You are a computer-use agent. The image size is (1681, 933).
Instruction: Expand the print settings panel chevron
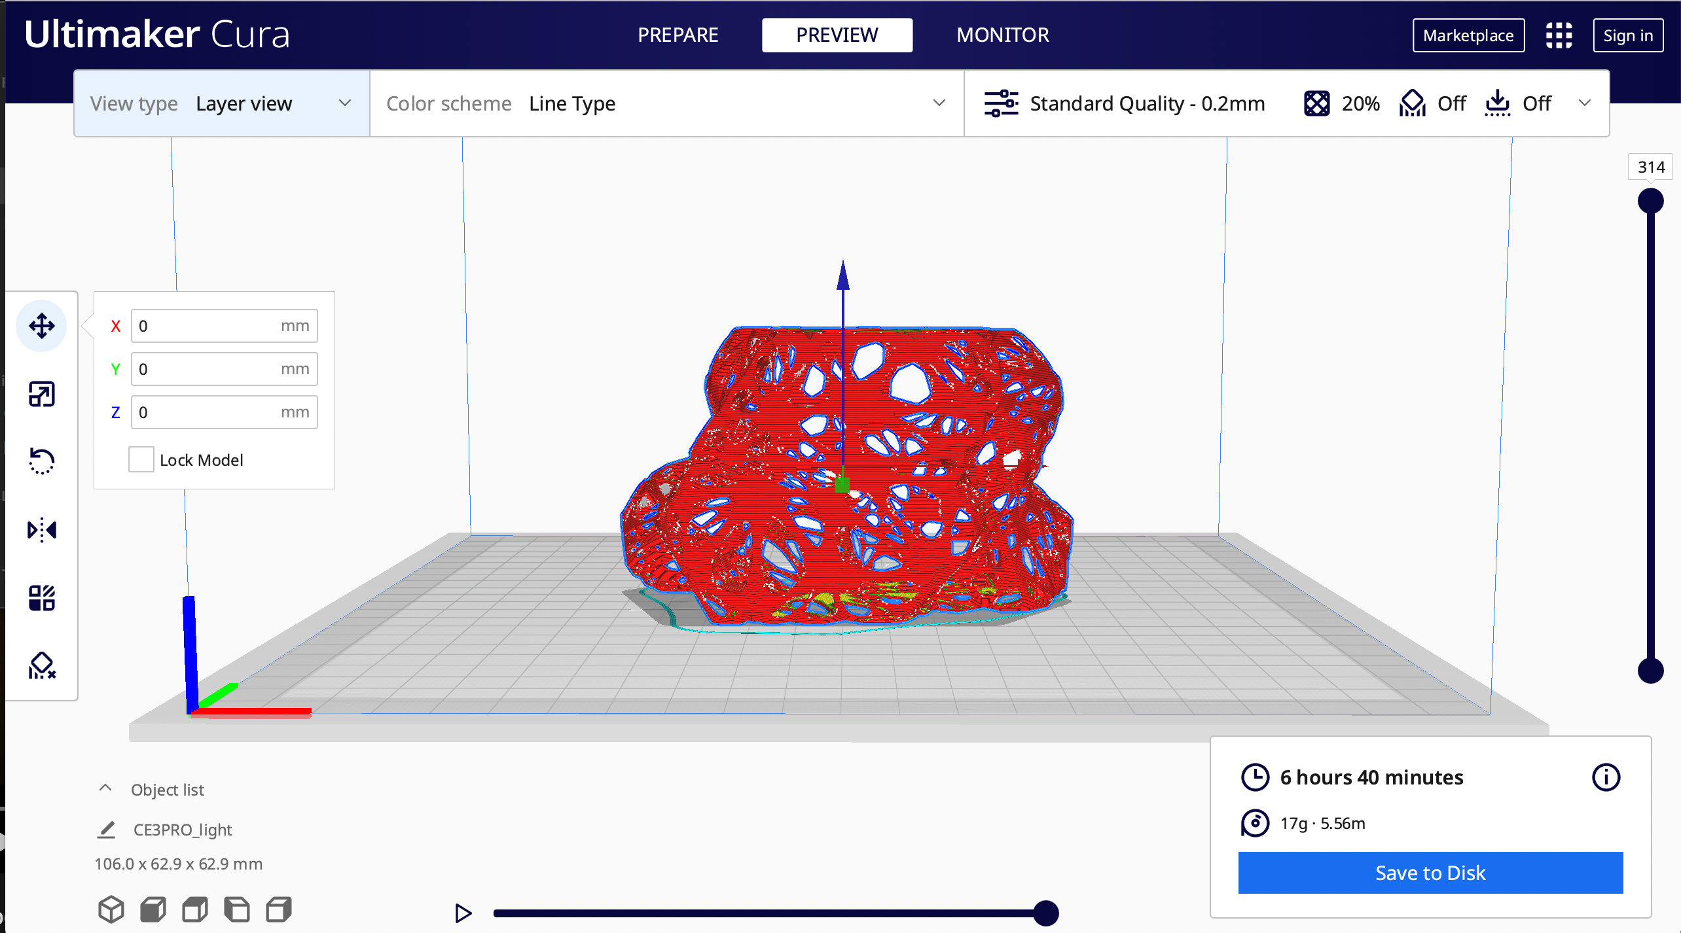(1584, 103)
